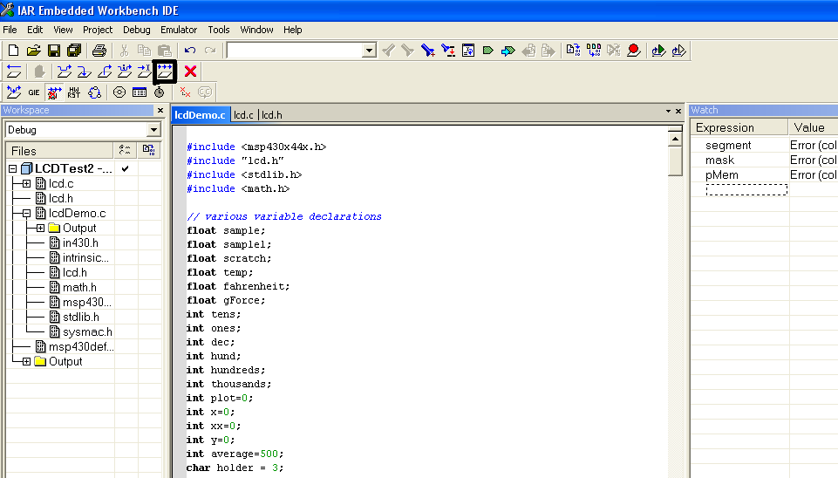
Task: Click the Save file icon
Action: coord(54,51)
